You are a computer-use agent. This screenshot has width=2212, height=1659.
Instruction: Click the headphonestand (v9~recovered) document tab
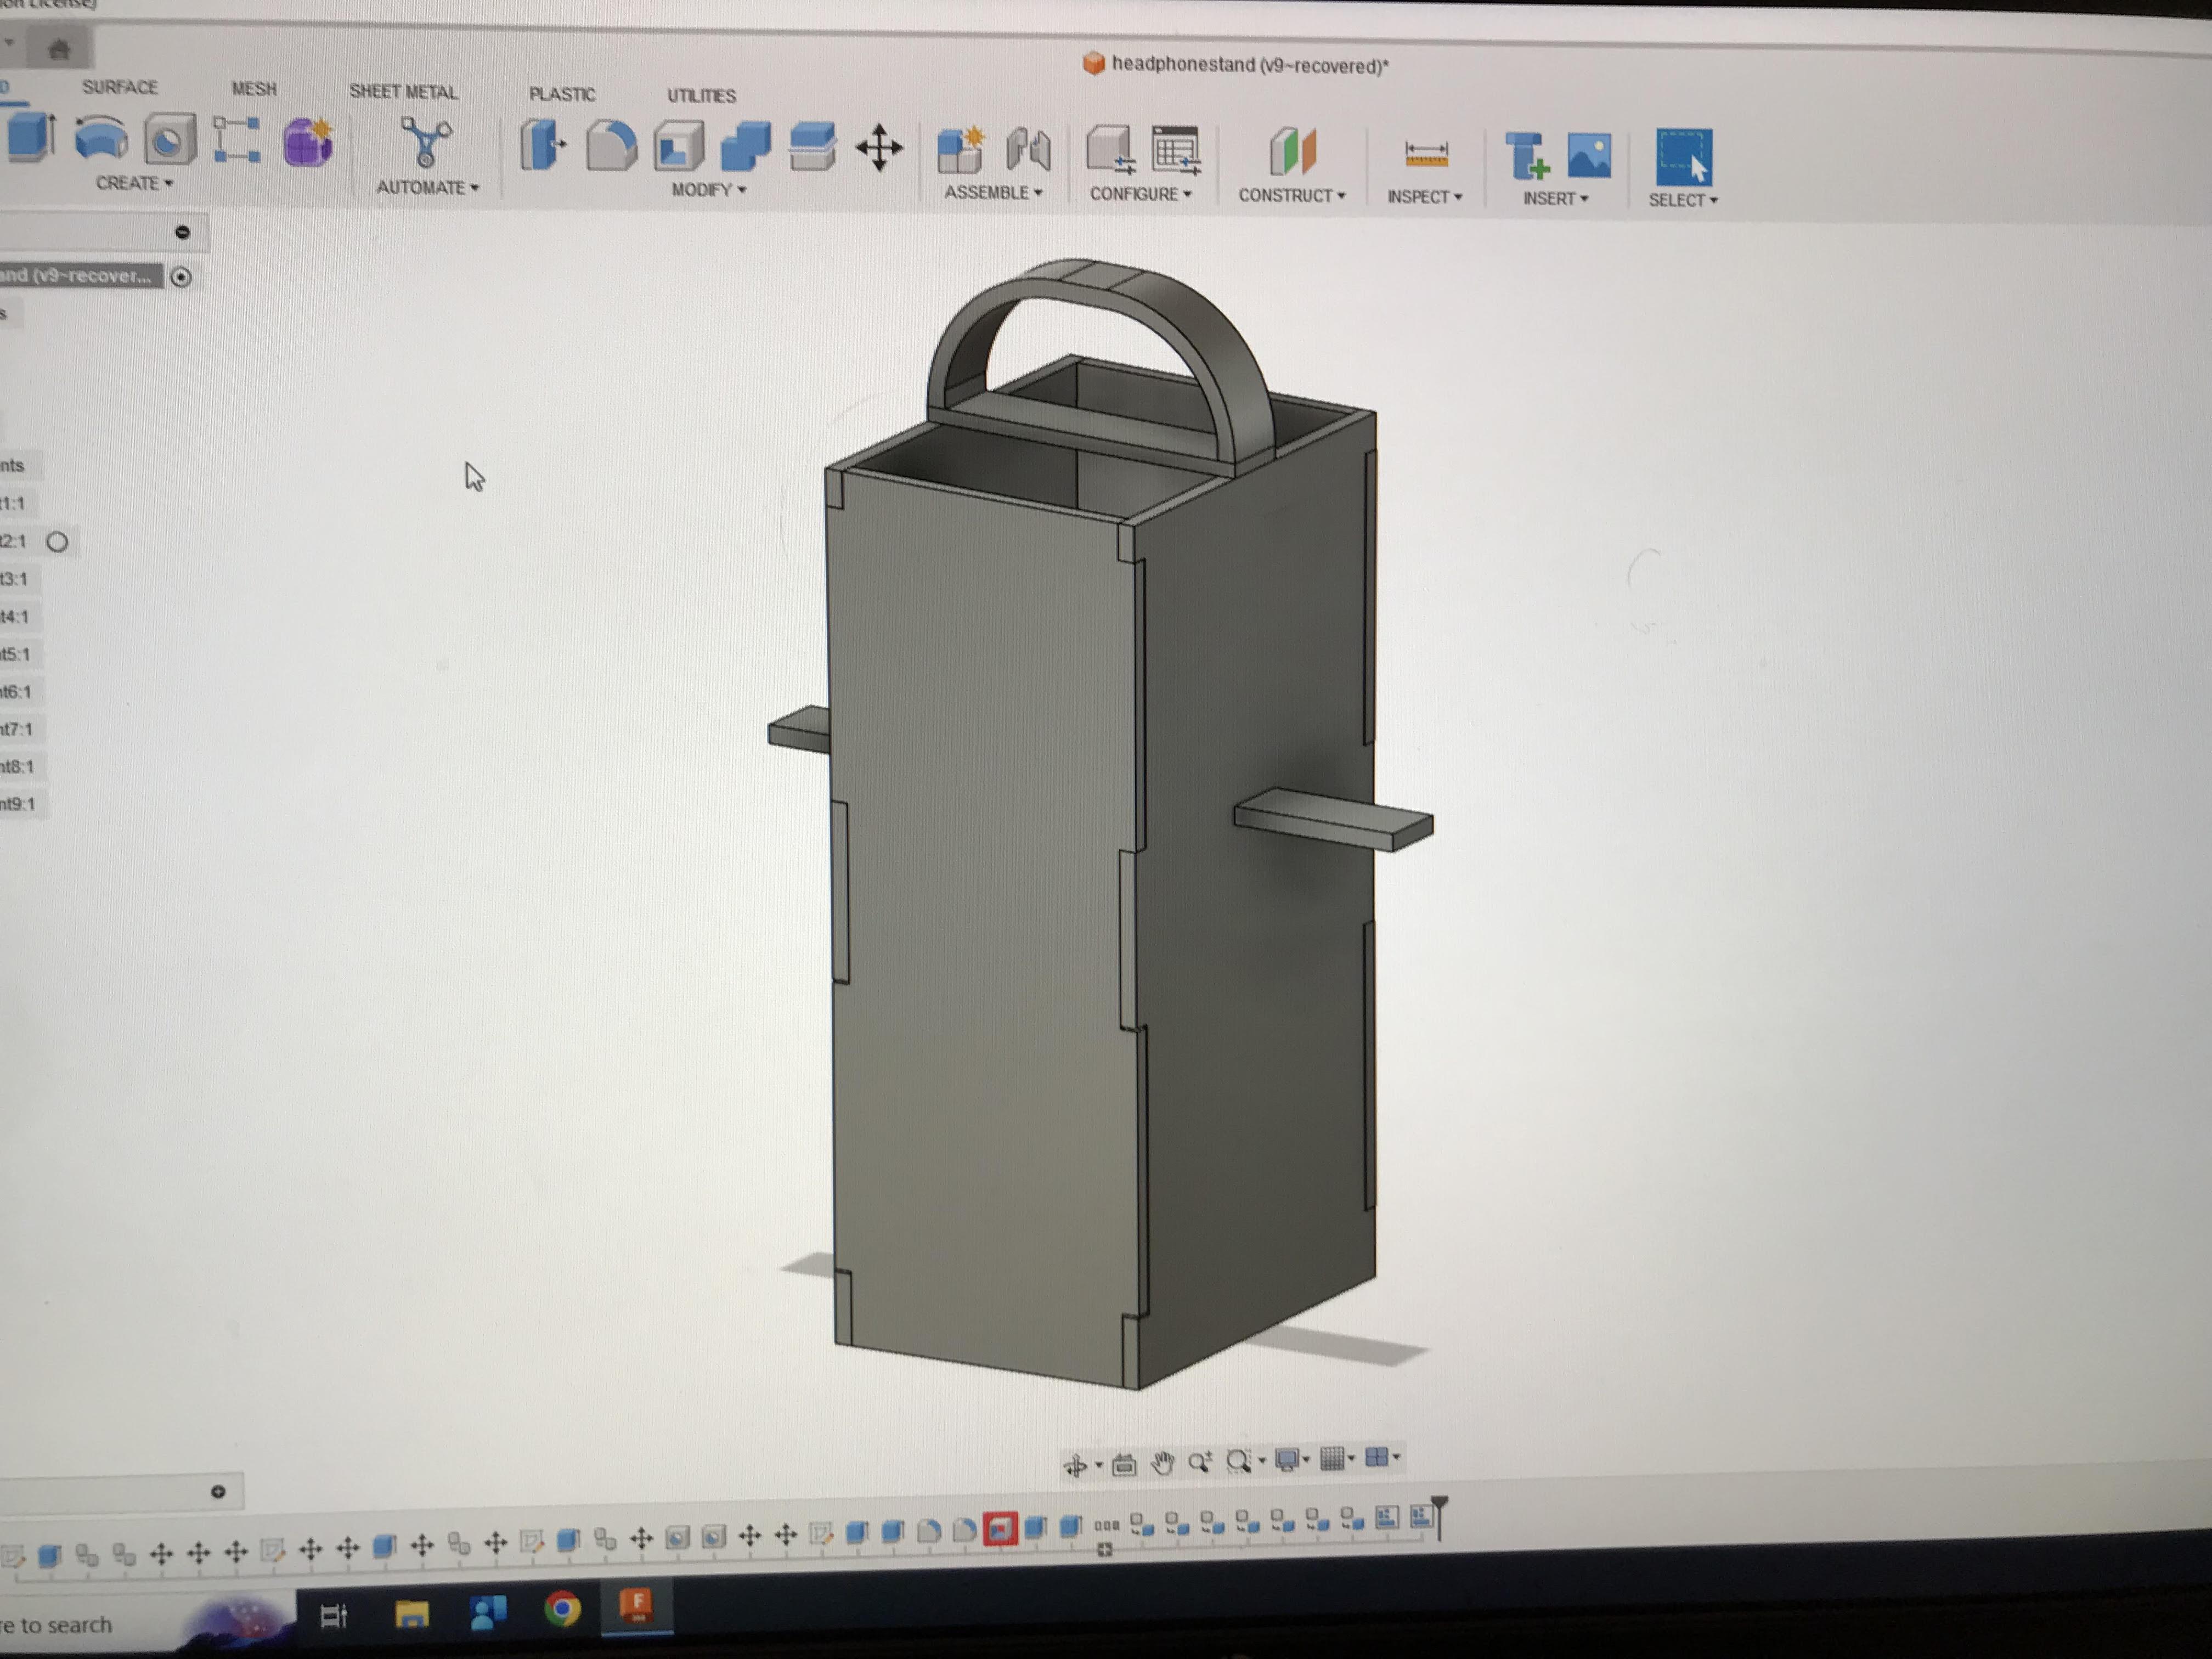tap(1236, 65)
